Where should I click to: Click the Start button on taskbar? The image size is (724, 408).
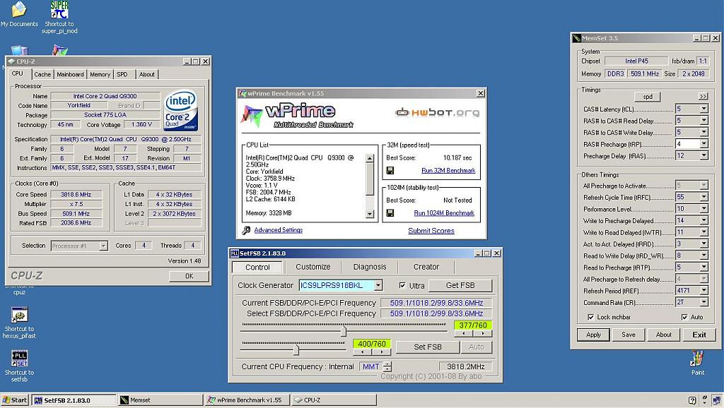click(16, 400)
